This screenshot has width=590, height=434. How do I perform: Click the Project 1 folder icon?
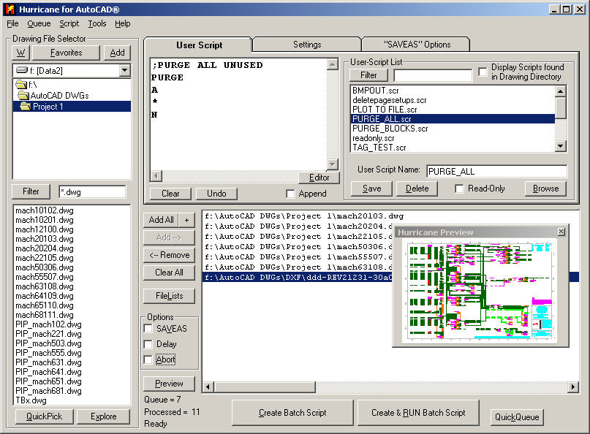coord(26,107)
